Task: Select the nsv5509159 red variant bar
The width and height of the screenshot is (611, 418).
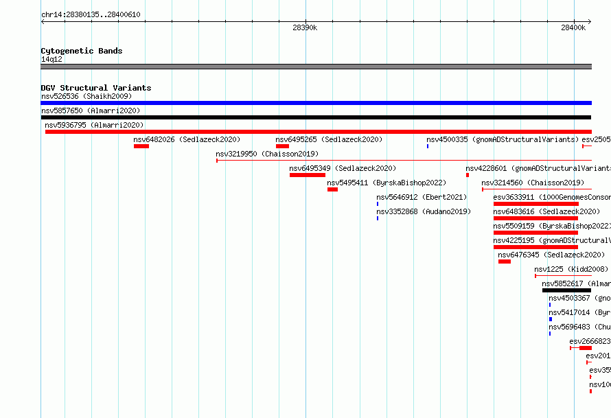Action: pyautogui.click(x=535, y=233)
